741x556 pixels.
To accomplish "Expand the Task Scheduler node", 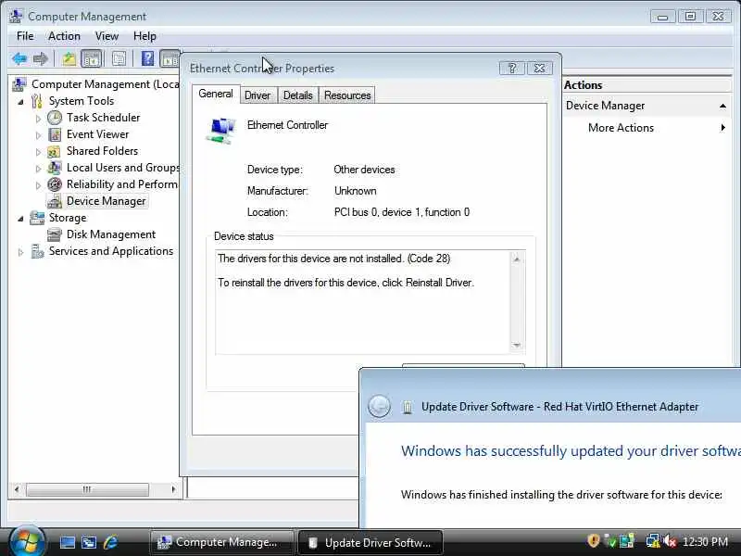I will [x=38, y=119].
